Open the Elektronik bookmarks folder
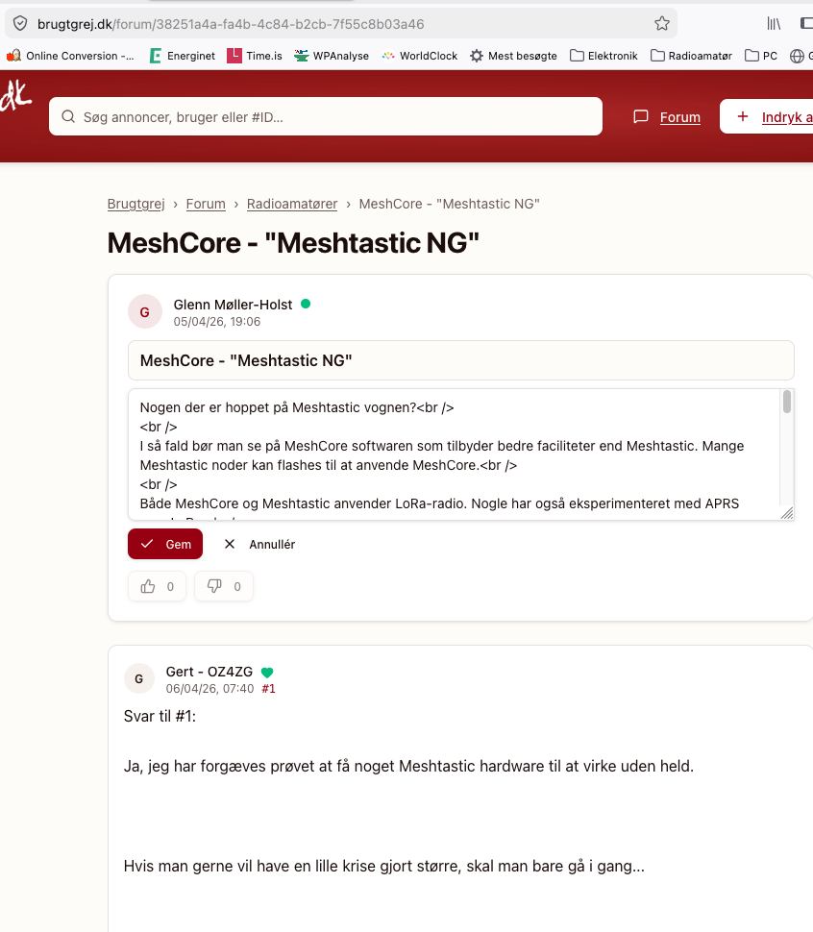 604,56
